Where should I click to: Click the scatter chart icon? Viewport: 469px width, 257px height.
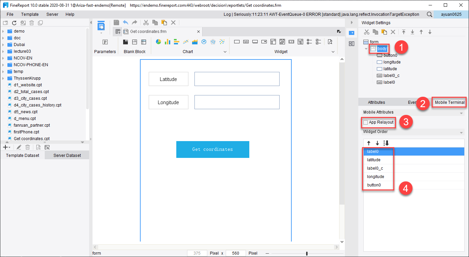(x=222, y=42)
